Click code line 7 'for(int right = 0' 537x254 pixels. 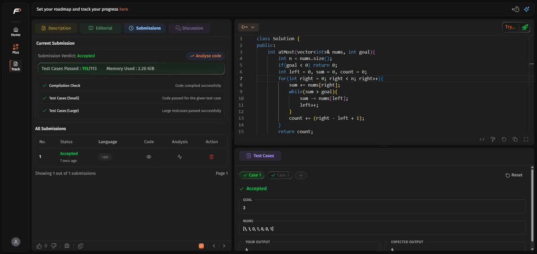pos(331,79)
